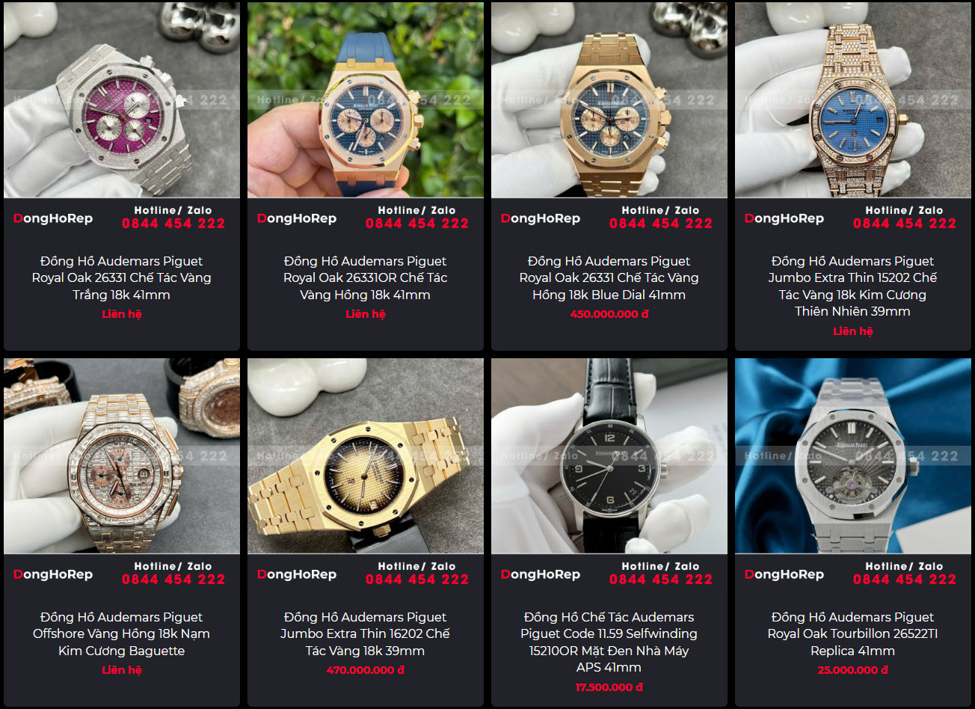
Task: Open Royal Oak 26331OR Chế Tác Vàng Hồng title
Action: point(366,278)
